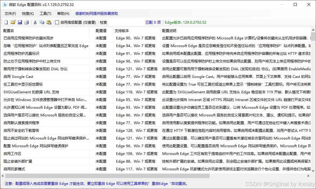Screen dimensions: 316x189
Task: Click the Open folder toolbar icon
Action: pos(13,22)
